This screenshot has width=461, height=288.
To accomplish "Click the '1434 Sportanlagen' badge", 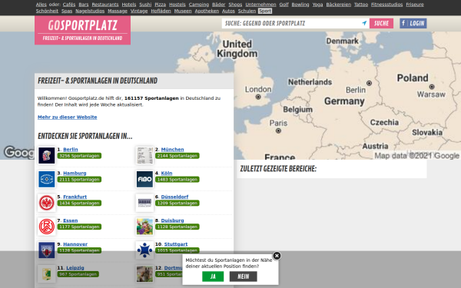I will (x=79, y=203).
